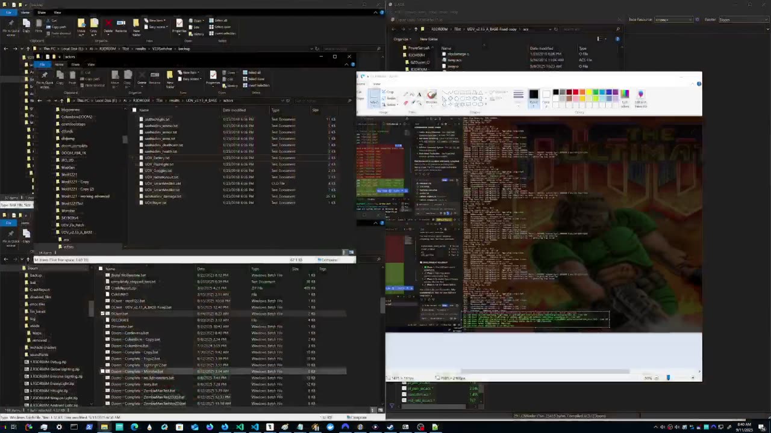The image size is (771, 433).
Task: Check Doom - Complete - Monster.bat checkbox
Action: pos(102,371)
